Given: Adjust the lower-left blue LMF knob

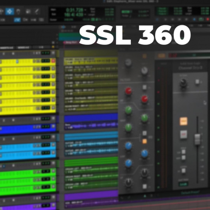Looking at the screenshot, I should [x=128, y=163].
